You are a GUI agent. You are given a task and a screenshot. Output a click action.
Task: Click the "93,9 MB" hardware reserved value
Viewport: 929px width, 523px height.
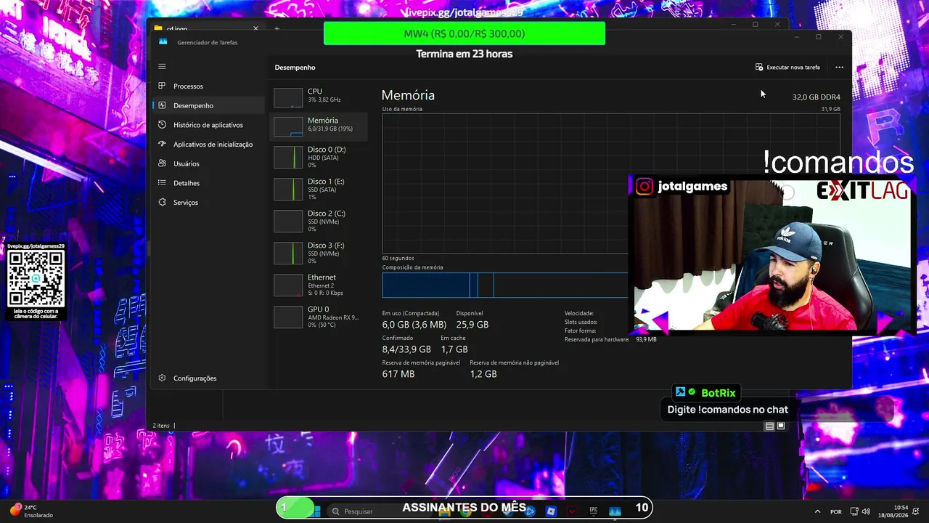[x=646, y=339]
